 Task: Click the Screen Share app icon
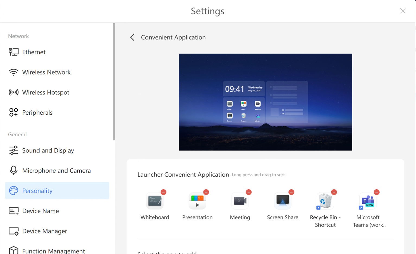282,201
